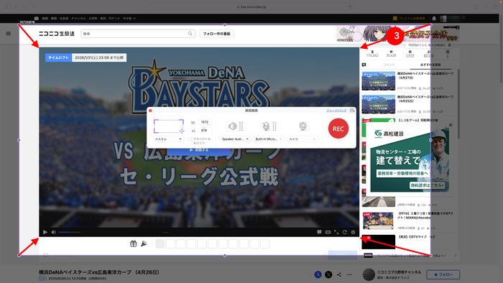Click the タイムシフト badge on video
Viewport: 503px width, 283px height.
click(58, 57)
